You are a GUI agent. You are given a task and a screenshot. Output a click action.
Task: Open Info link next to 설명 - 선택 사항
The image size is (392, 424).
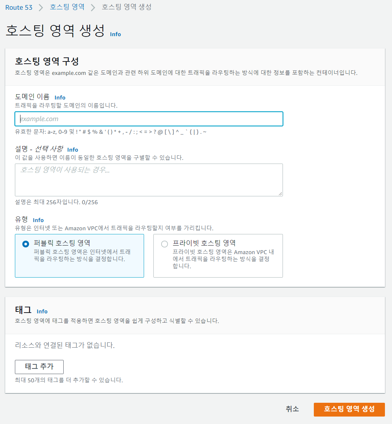pos(73,149)
